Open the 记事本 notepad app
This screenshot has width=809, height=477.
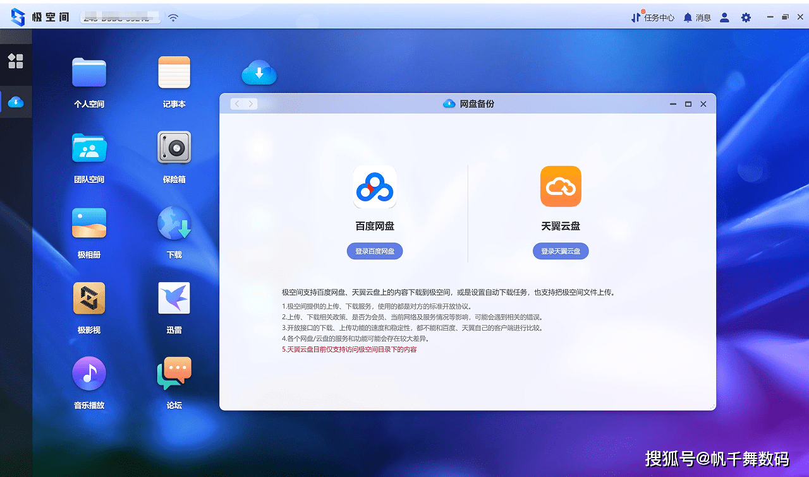(174, 73)
